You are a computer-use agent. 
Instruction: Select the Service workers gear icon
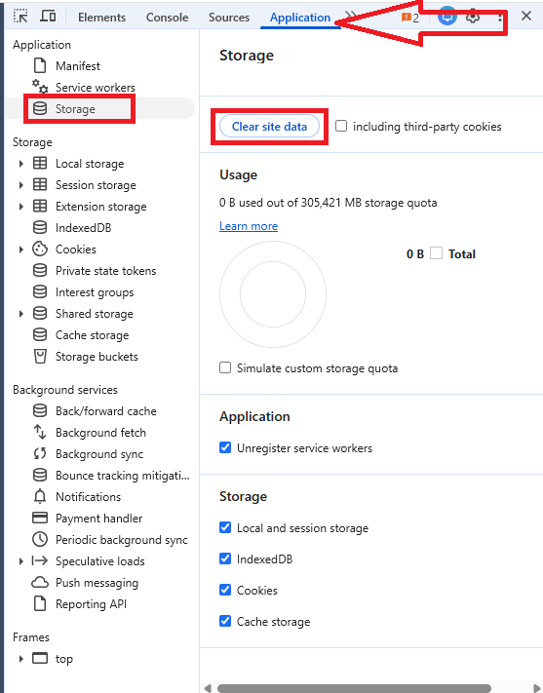click(x=40, y=87)
